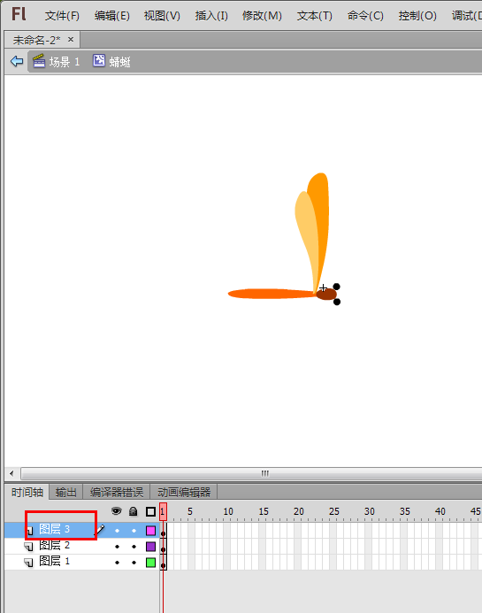Click frame 10 on the timeline ruler

click(228, 511)
